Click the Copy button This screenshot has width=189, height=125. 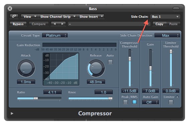pos(159,24)
